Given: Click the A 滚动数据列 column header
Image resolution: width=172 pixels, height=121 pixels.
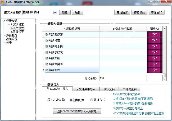Looking at the screenshot, I should click(x=72, y=29).
